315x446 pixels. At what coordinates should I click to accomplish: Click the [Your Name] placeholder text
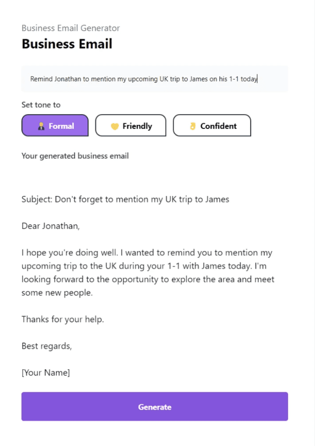[46, 372]
